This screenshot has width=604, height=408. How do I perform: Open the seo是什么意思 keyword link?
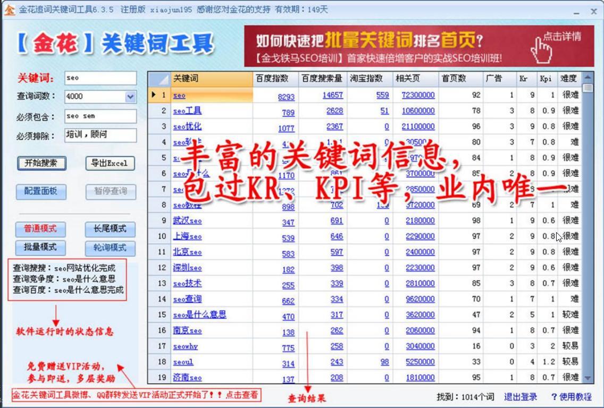click(x=199, y=315)
